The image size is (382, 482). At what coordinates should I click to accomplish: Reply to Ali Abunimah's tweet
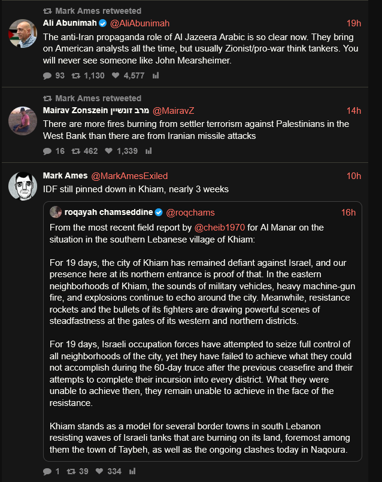(x=47, y=75)
